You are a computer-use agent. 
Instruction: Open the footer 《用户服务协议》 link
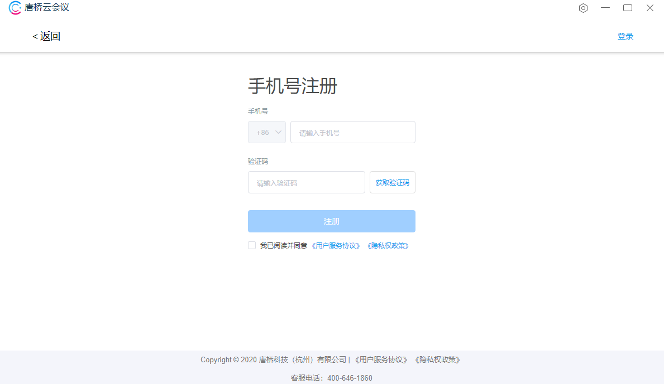tap(381, 360)
